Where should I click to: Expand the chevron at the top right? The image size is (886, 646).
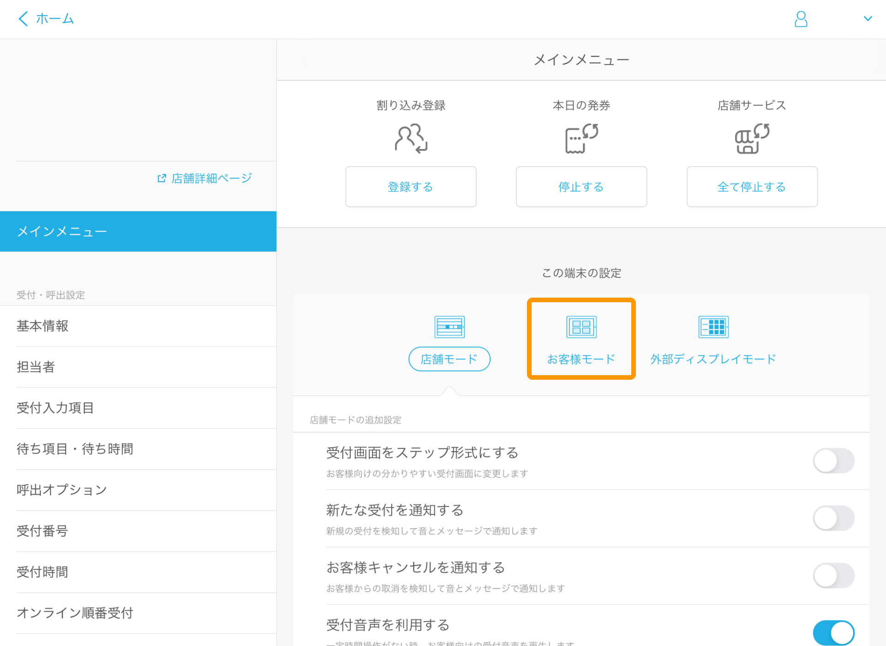pos(868,19)
